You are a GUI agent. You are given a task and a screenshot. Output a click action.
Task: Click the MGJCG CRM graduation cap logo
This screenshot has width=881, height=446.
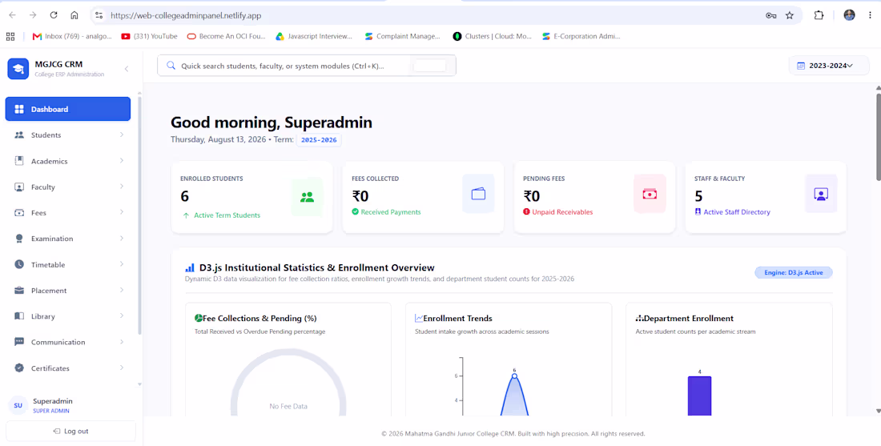(x=18, y=69)
